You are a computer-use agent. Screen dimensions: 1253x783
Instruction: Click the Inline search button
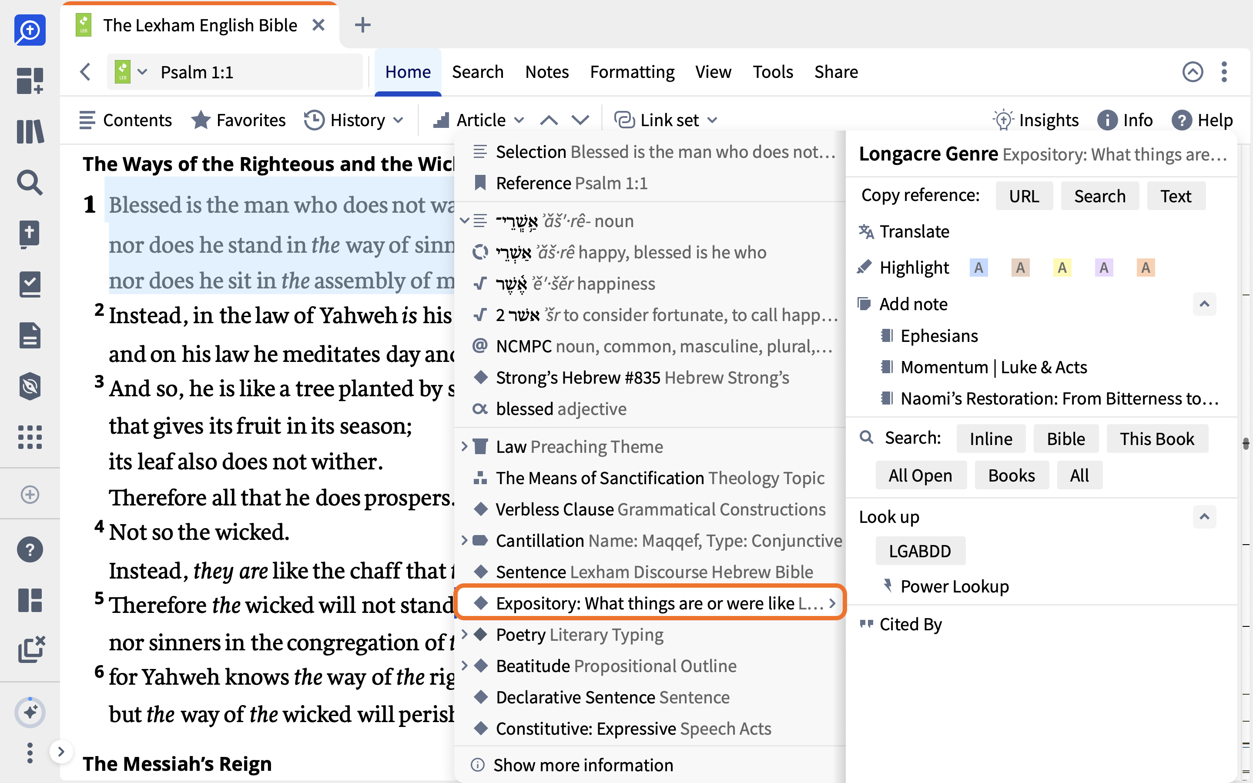991,438
